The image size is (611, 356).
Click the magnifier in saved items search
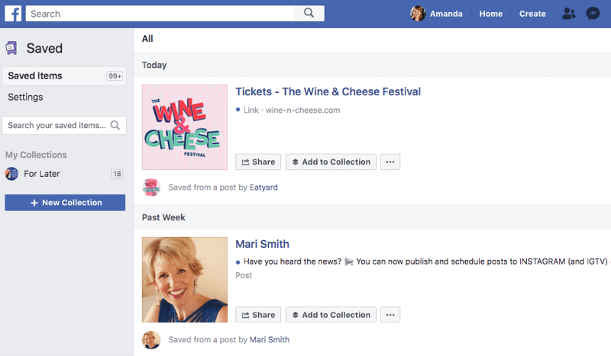(x=115, y=125)
